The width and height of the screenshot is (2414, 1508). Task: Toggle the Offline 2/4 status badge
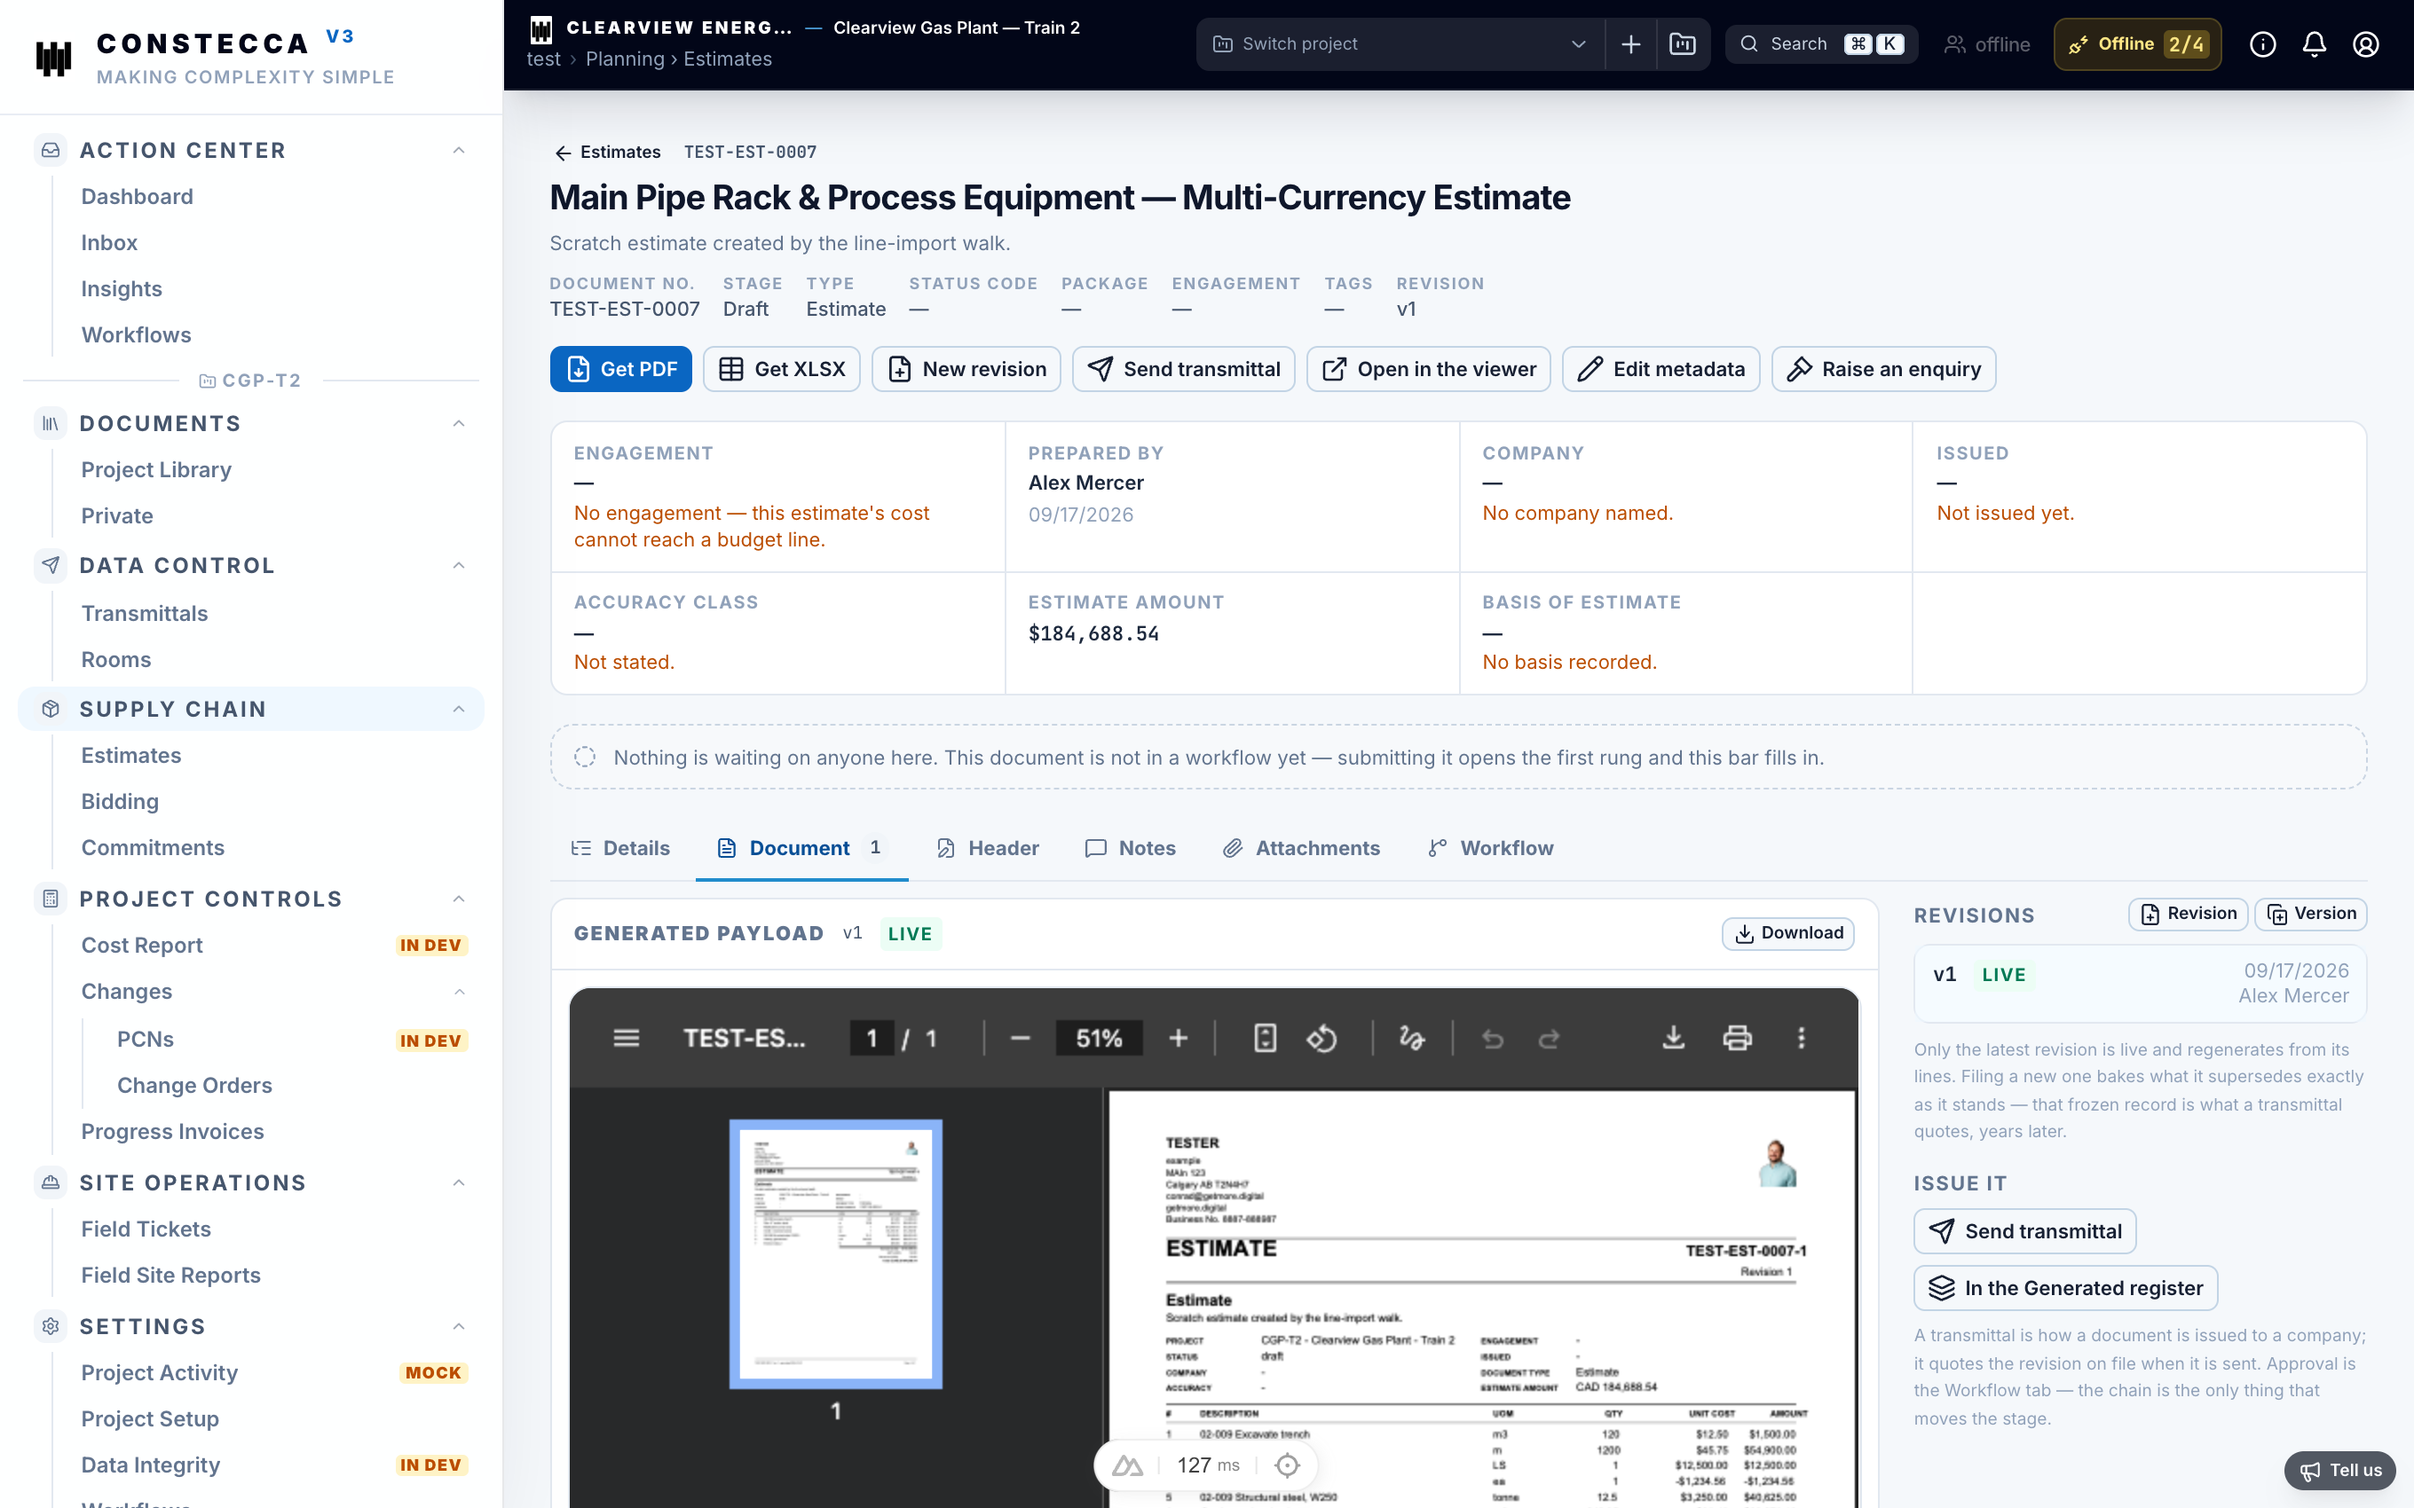[2137, 43]
